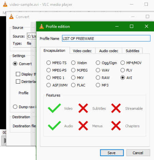Select the Dump raw input radio button
Image resolution: width=154 pixels, height=160 pixels.
[15, 107]
